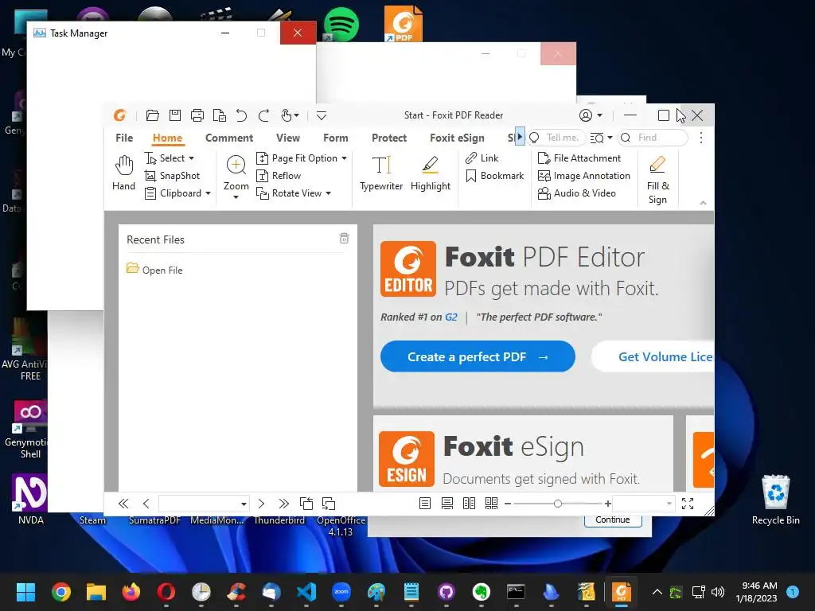Switch to the Protect tab
The height and width of the screenshot is (611, 815).
pos(389,138)
